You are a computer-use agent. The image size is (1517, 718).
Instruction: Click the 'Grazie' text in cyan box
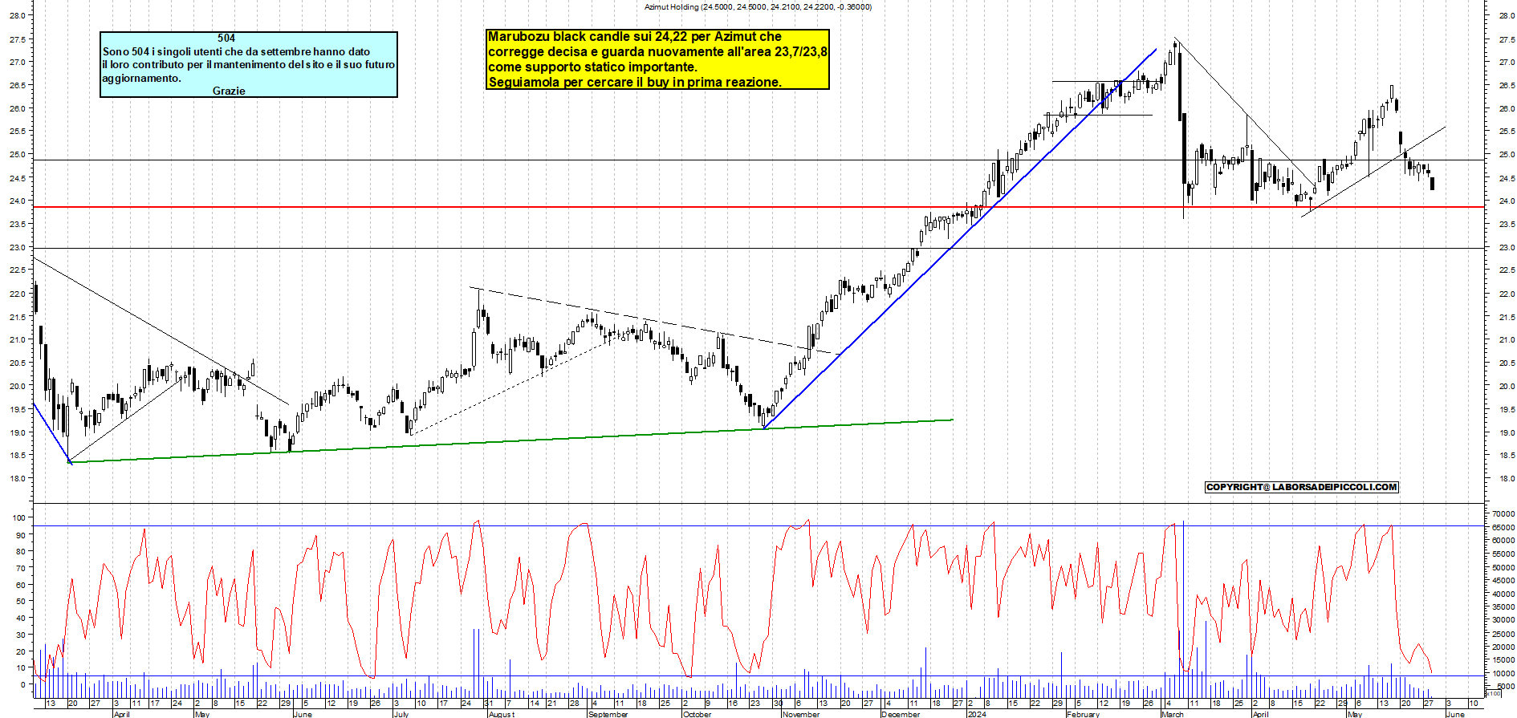[x=229, y=91]
